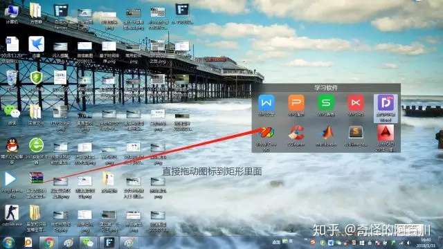Click the 学习软件 fence title bar

point(326,88)
